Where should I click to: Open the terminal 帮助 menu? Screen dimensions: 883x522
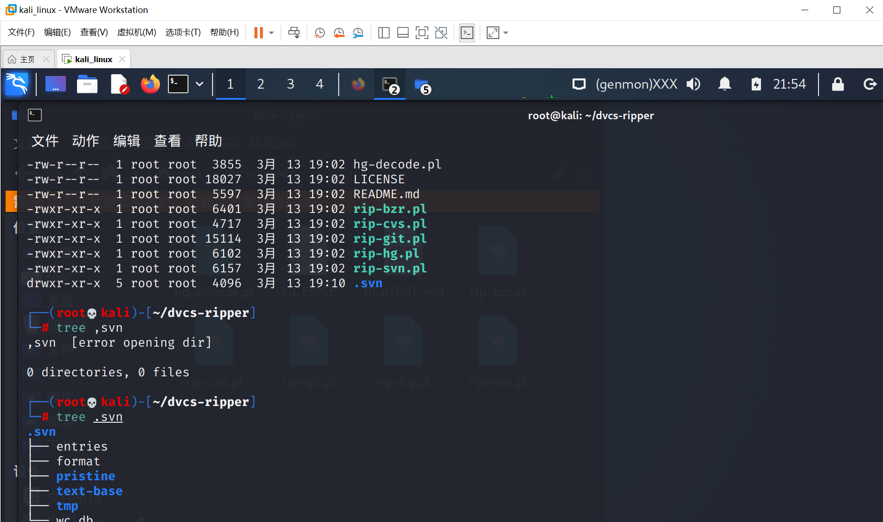pos(208,141)
